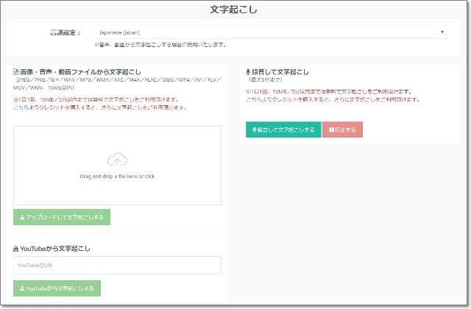Start recording with 録音して文字起こしする button

click(283, 129)
